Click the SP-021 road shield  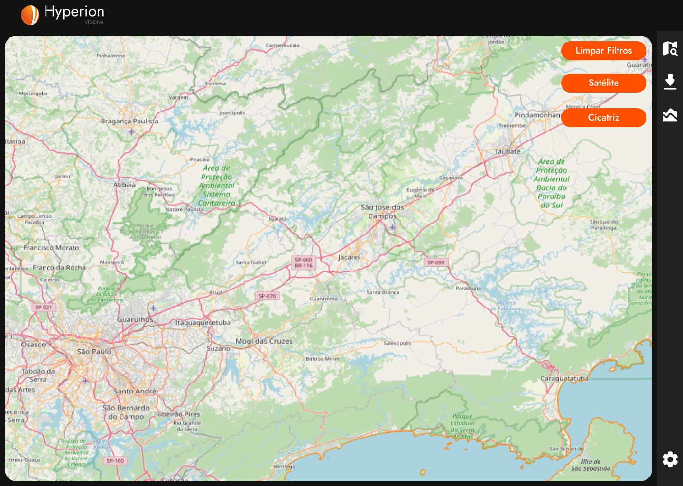coord(44,308)
